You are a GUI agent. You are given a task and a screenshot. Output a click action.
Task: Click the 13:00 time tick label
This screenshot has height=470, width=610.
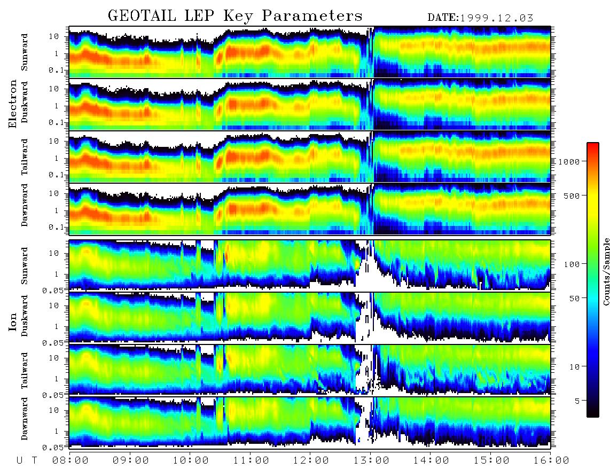tap(371, 460)
